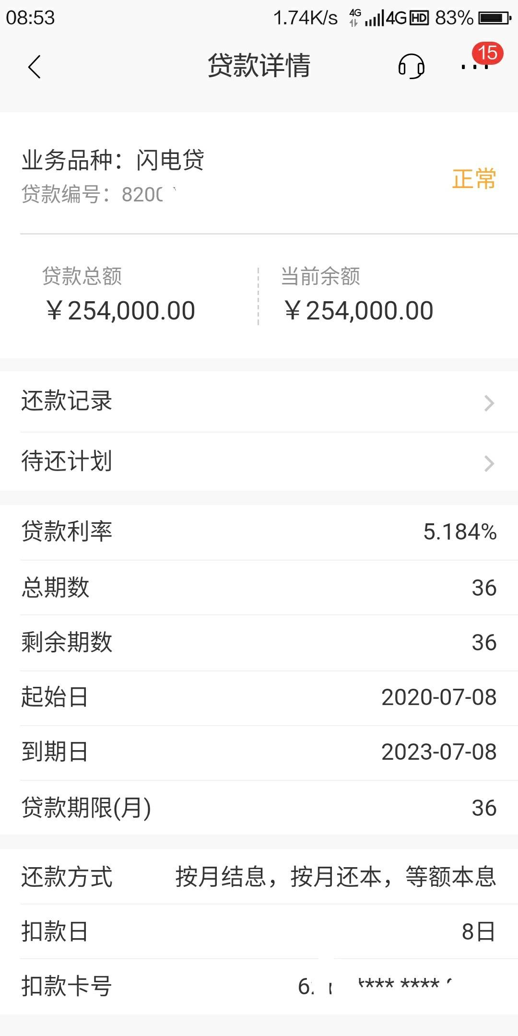
Task: Select the 贷款总额 amount ¥254,000.00
Action: (121, 311)
